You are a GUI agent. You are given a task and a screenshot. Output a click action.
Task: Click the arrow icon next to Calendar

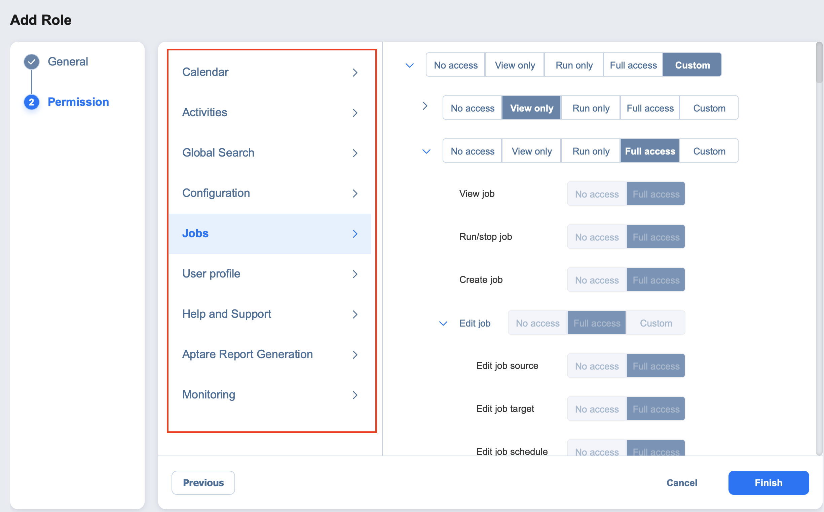click(x=355, y=73)
